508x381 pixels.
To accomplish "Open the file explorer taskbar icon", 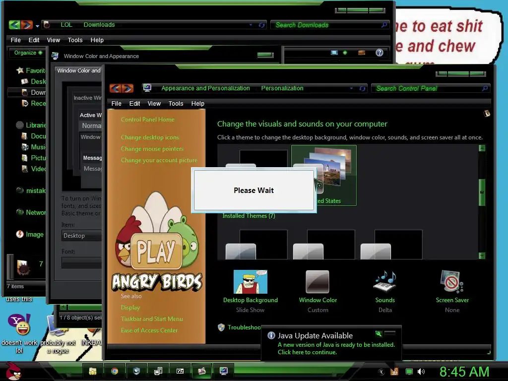I will (x=93, y=371).
